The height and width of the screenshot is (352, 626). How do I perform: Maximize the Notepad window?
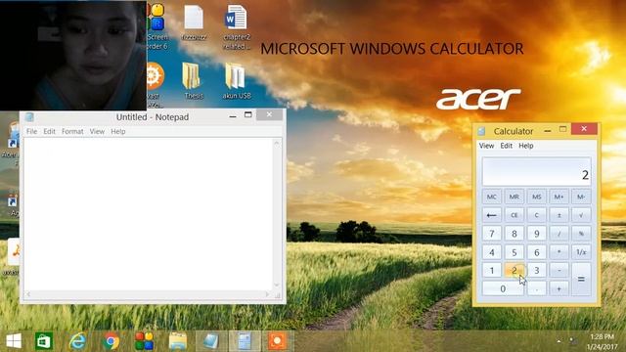coord(247,115)
